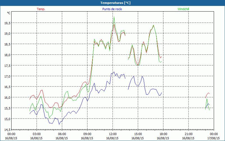Click the red temperature peak before 18:00
This screenshot has height=141, width=225.
[x=153, y=25]
